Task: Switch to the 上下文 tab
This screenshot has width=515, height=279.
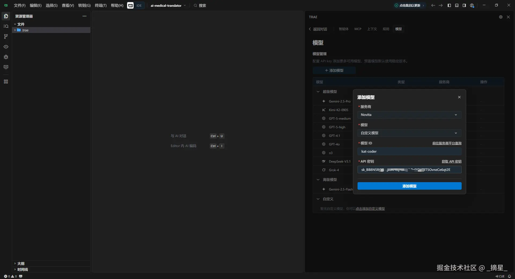Action: [x=372, y=29]
